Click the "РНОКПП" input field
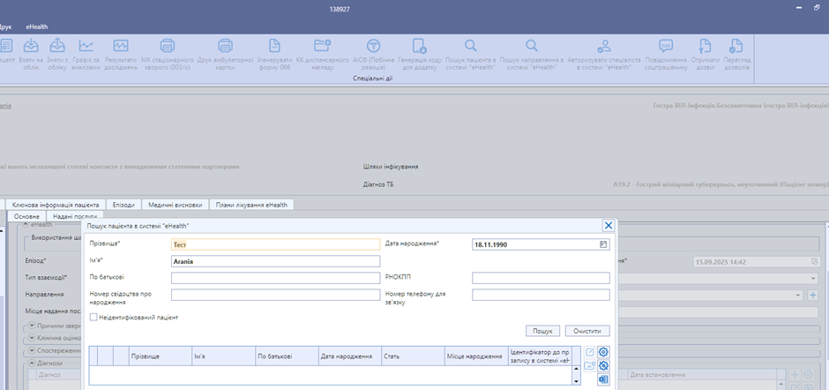829x390 pixels. click(541, 278)
